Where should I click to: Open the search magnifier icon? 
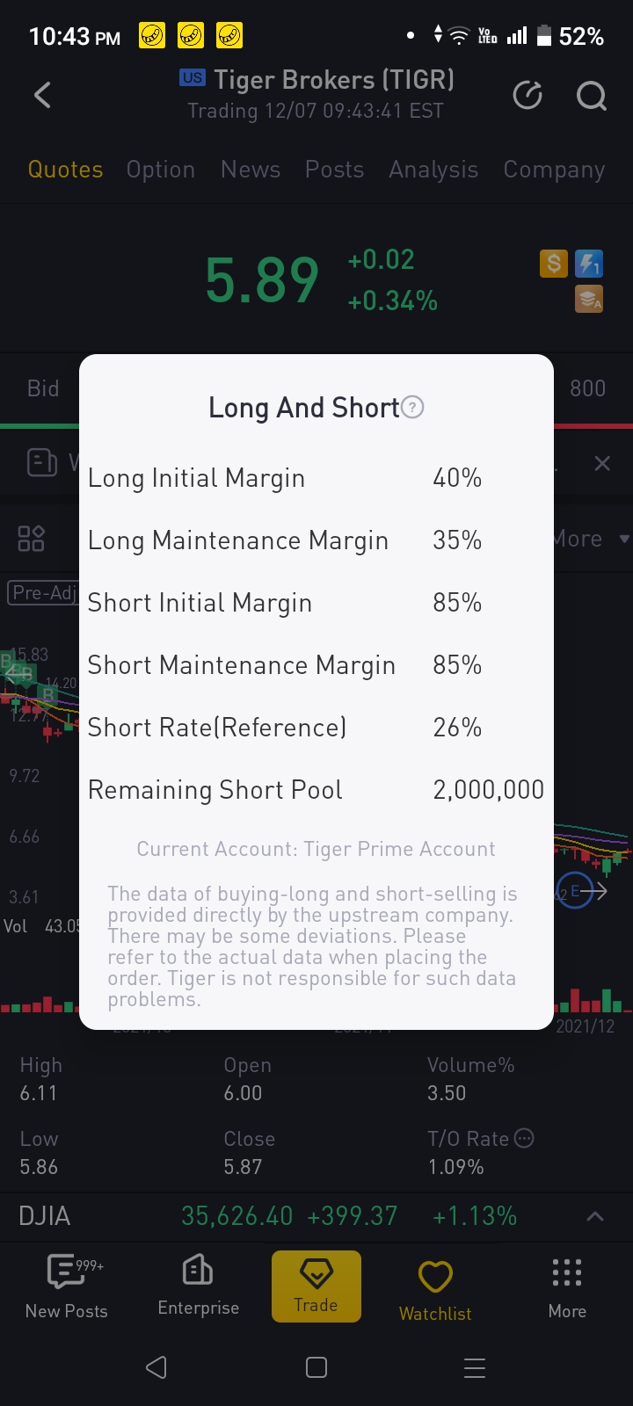[x=591, y=95]
